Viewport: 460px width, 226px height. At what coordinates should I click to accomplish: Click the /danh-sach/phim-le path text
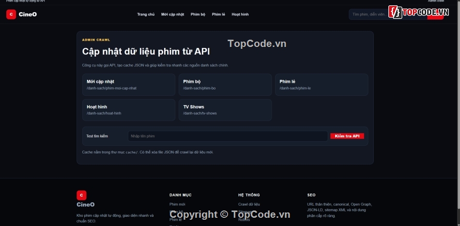(x=295, y=88)
